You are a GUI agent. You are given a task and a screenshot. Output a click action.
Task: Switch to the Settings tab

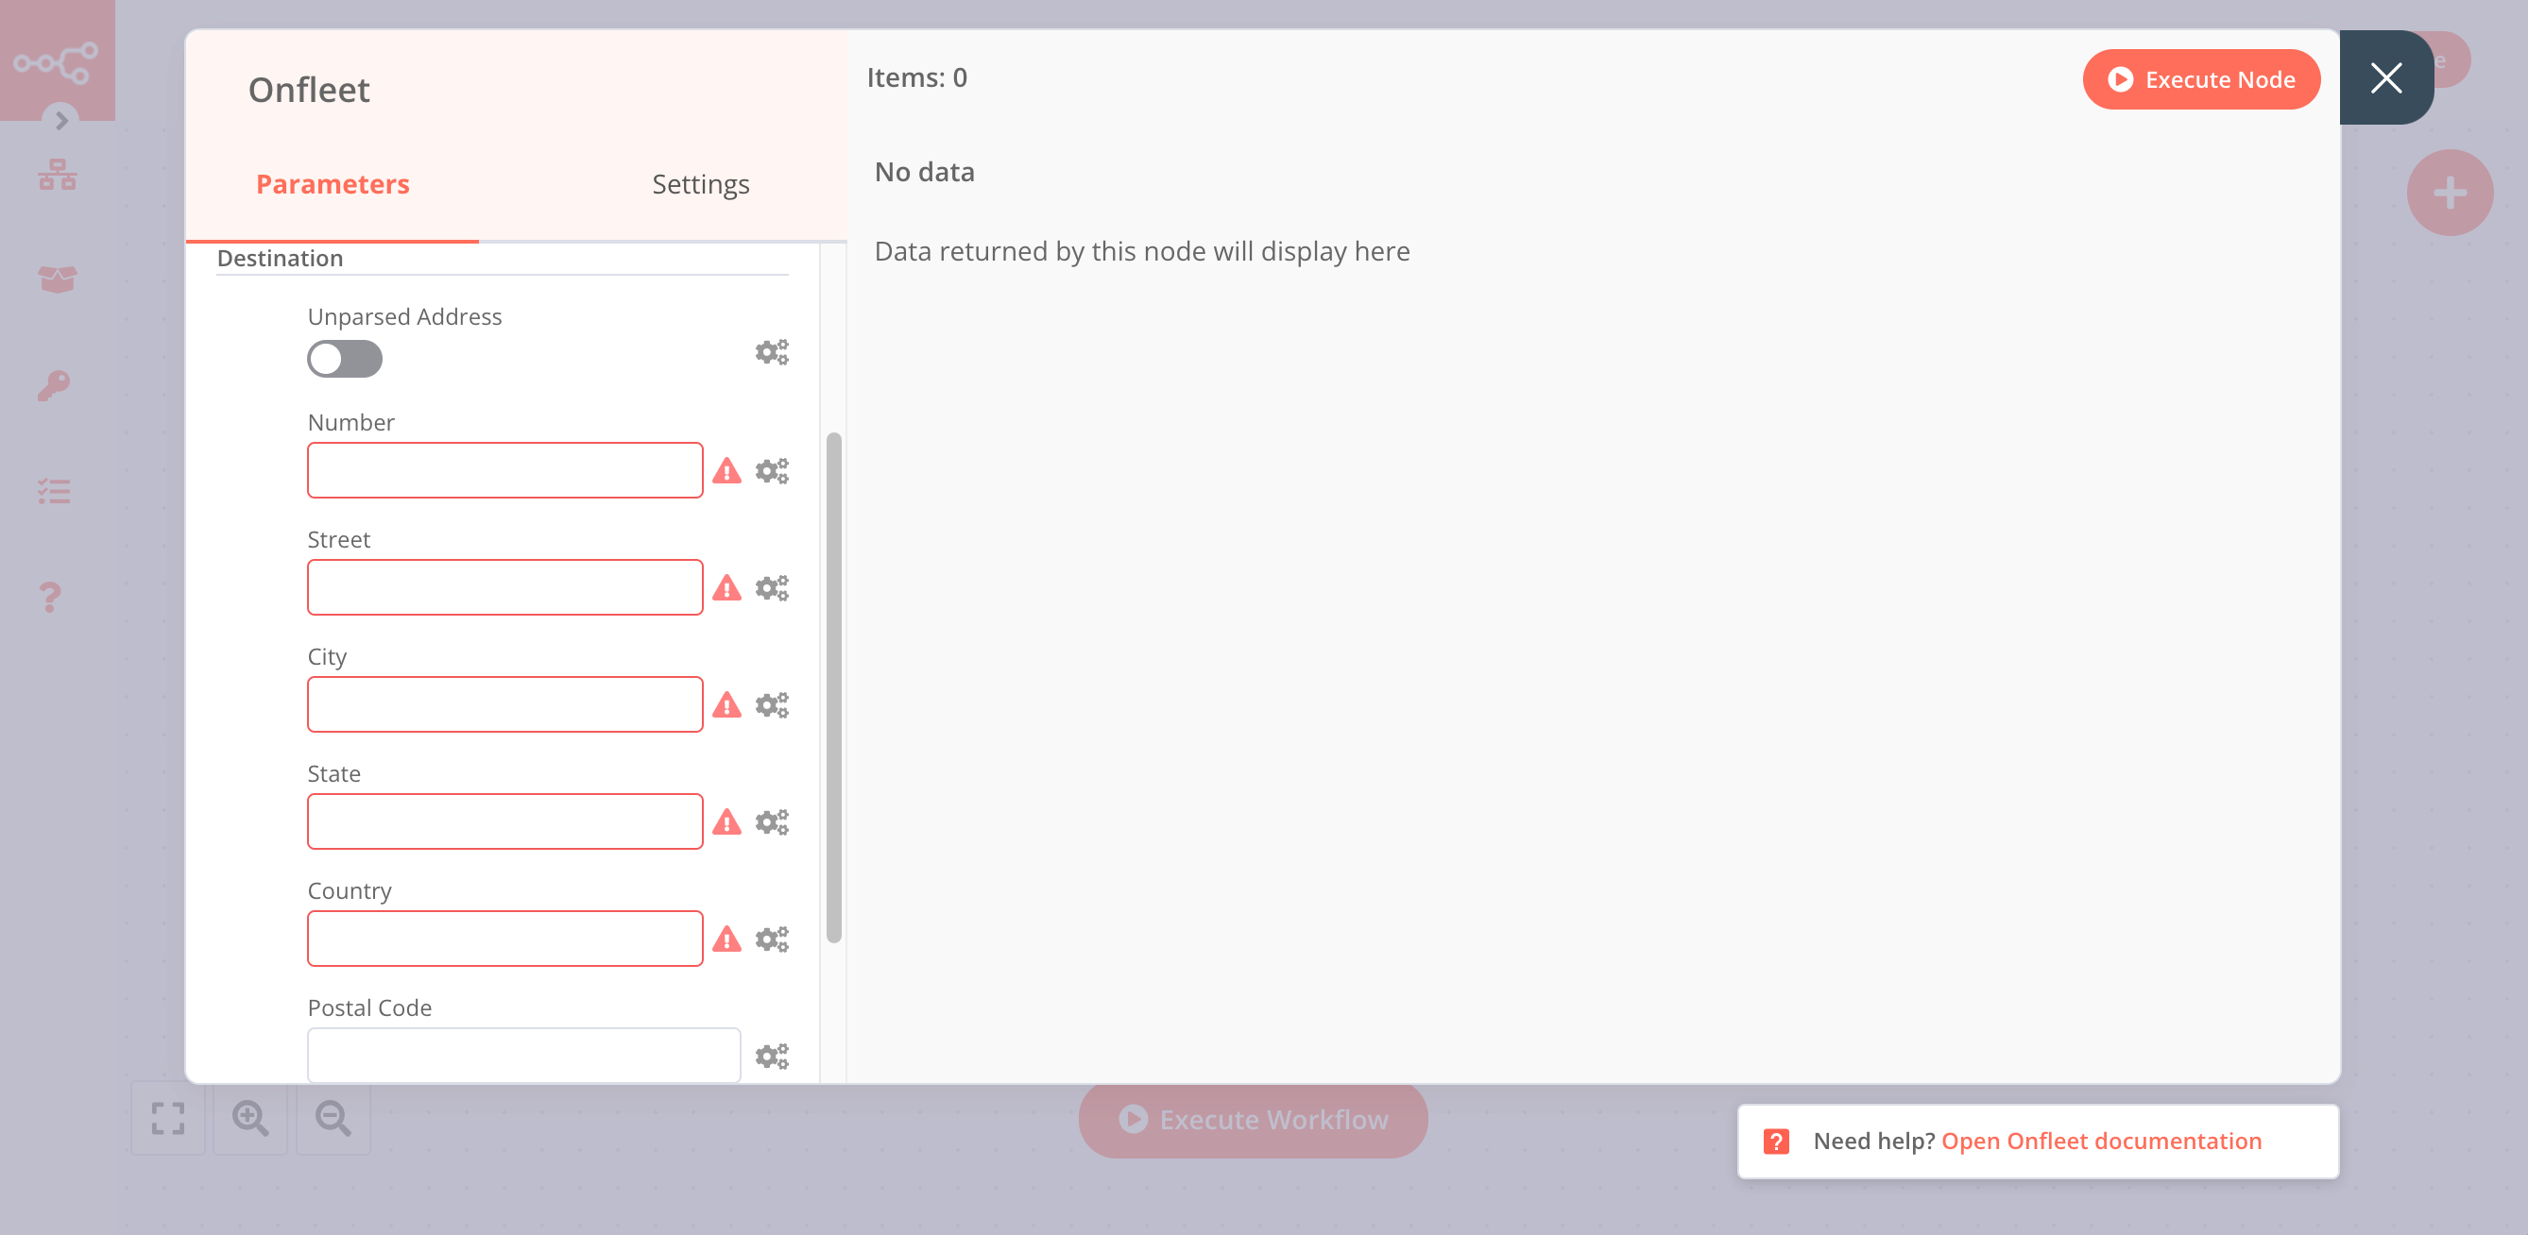tap(701, 184)
